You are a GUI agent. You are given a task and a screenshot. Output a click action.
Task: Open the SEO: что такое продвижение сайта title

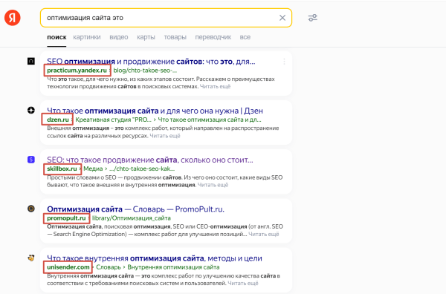coord(150,160)
